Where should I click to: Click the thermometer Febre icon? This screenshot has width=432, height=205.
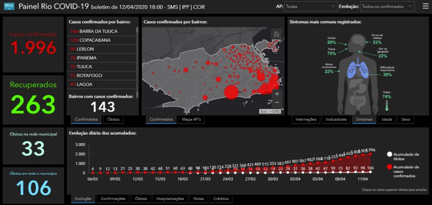pyautogui.click(x=386, y=105)
